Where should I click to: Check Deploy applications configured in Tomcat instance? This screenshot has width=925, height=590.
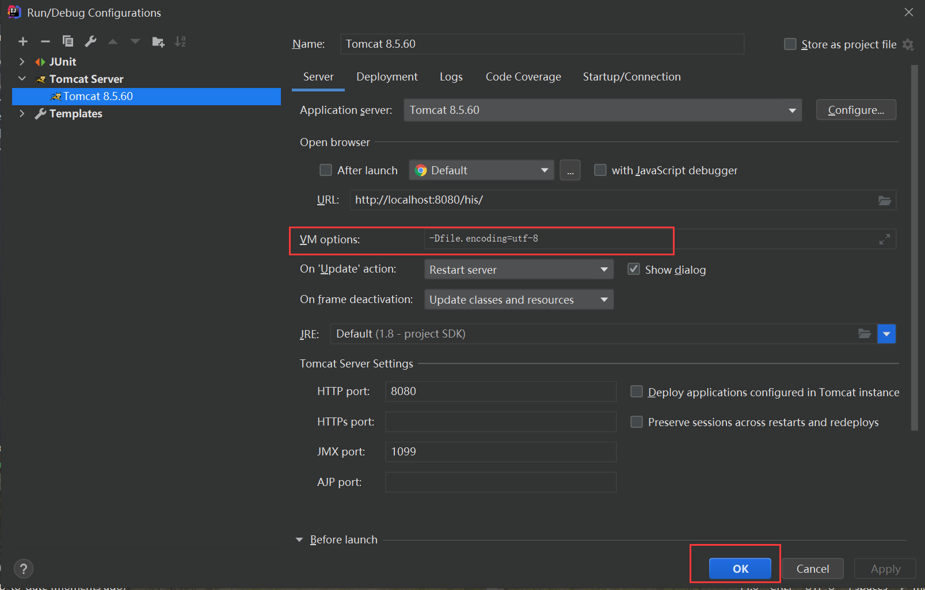[637, 392]
